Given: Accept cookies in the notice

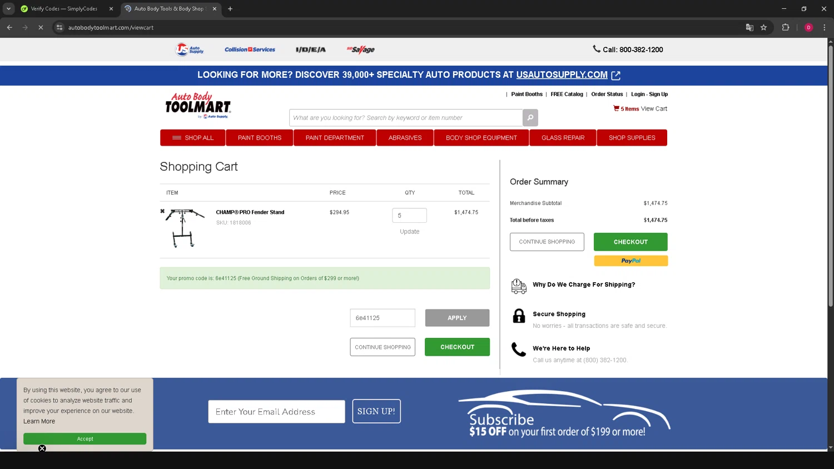Looking at the screenshot, I should (85, 439).
